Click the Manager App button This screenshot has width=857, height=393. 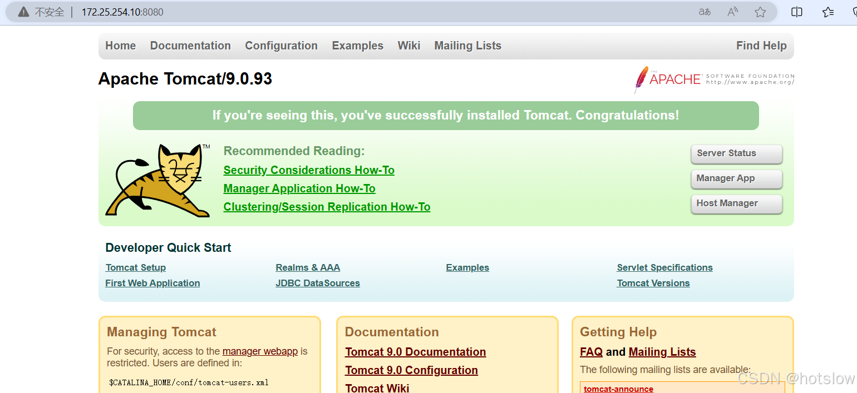pyautogui.click(x=737, y=178)
